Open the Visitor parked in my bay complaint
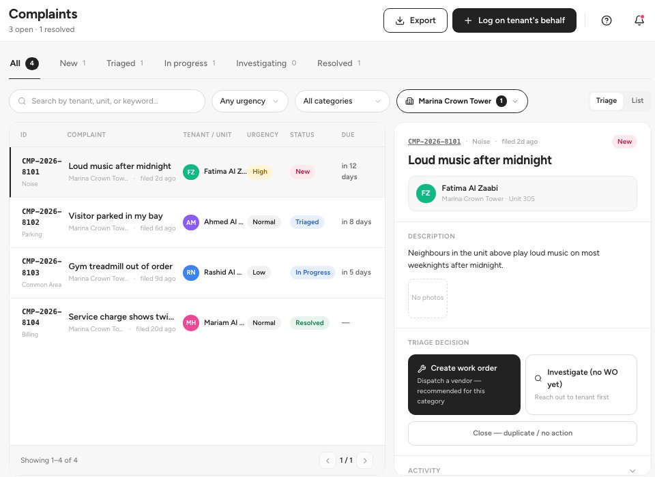This screenshot has width=655, height=477. click(x=116, y=216)
